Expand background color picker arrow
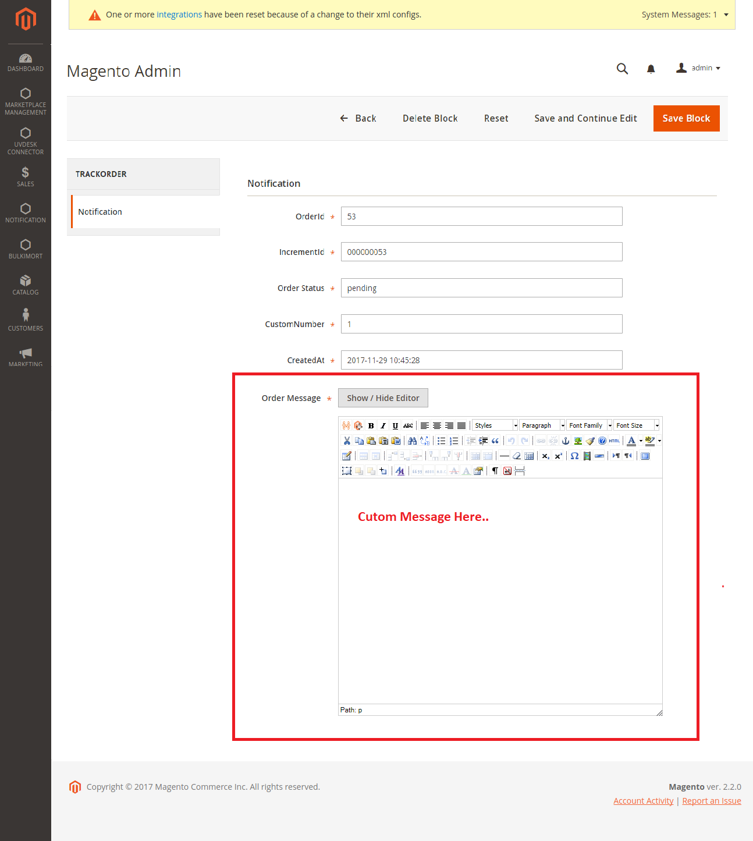Screen dimensions: 753x841 [659, 441]
